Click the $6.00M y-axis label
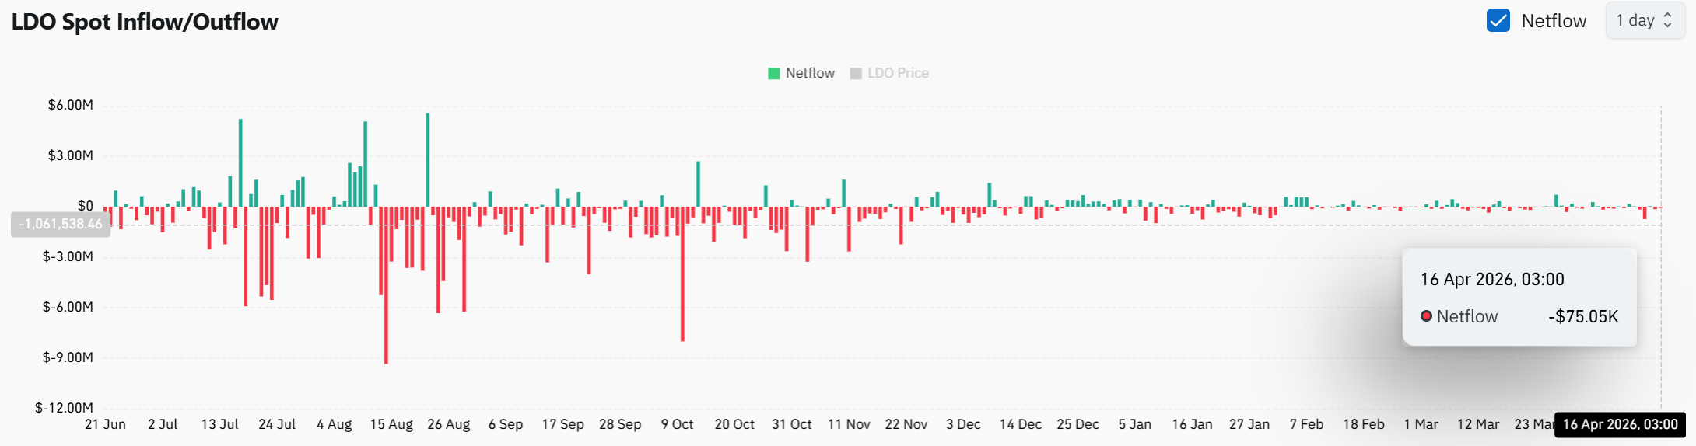The height and width of the screenshot is (446, 1696). [70, 105]
